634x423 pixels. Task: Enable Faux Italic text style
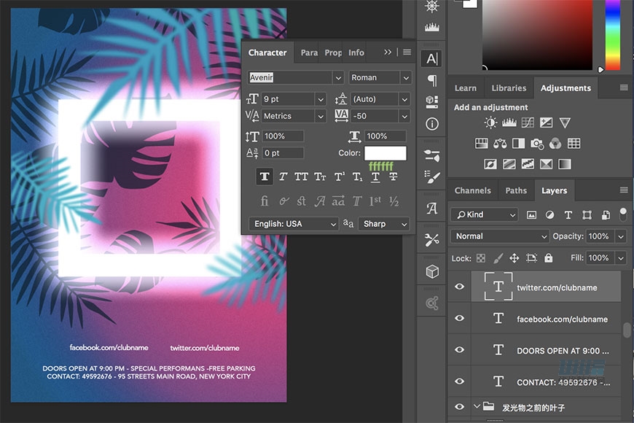click(x=283, y=176)
